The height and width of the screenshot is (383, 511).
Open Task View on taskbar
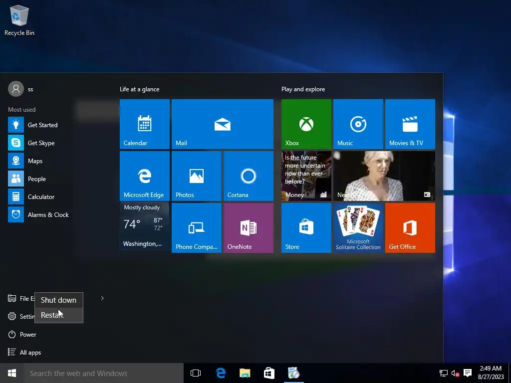pos(196,373)
